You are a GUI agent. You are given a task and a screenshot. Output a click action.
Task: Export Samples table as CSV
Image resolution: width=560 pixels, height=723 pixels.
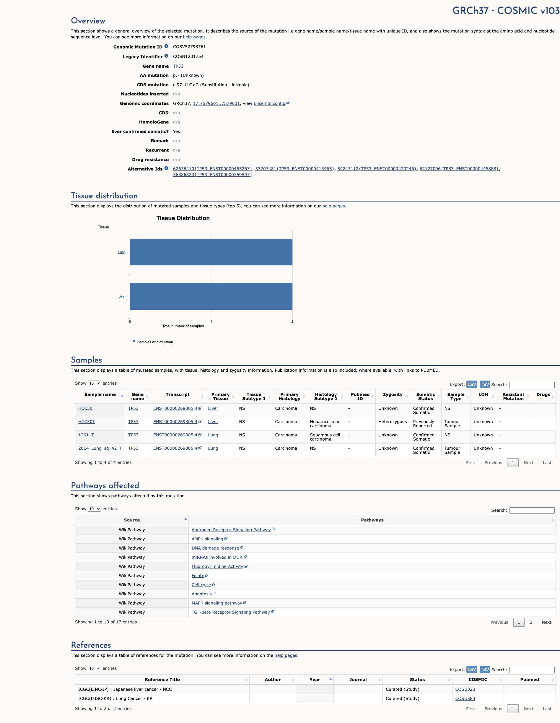[472, 384]
